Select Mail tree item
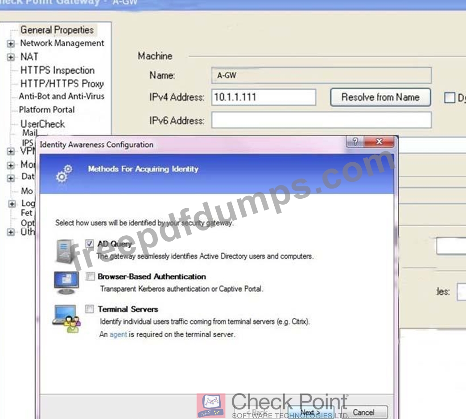The image size is (466, 419). (30, 132)
